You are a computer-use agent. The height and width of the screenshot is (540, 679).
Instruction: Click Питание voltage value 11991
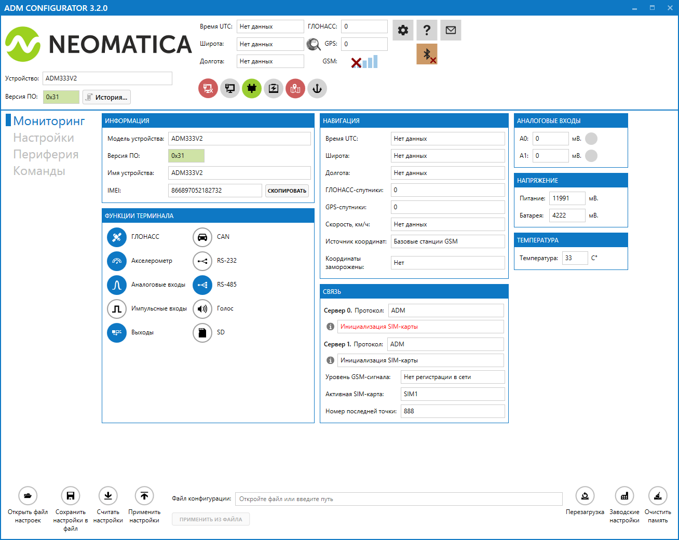tap(567, 198)
